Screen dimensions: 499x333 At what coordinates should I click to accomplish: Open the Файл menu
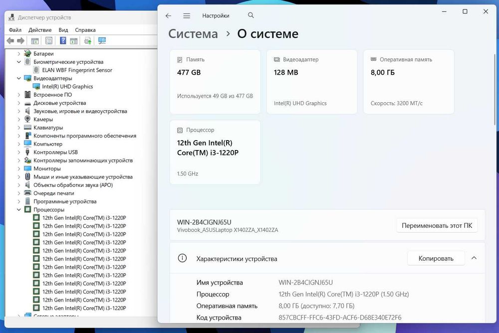tap(15, 30)
